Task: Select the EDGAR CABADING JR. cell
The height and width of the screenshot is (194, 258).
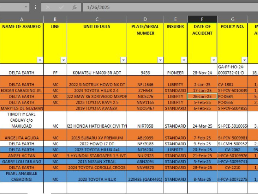Action: point(22,90)
